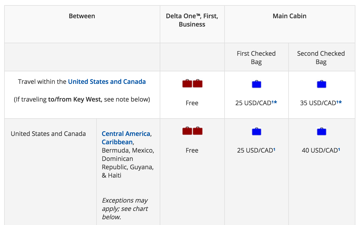The height and width of the screenshot is (225, 358).
Task: Follow the Caribbean link
Action: pos(117,142)
